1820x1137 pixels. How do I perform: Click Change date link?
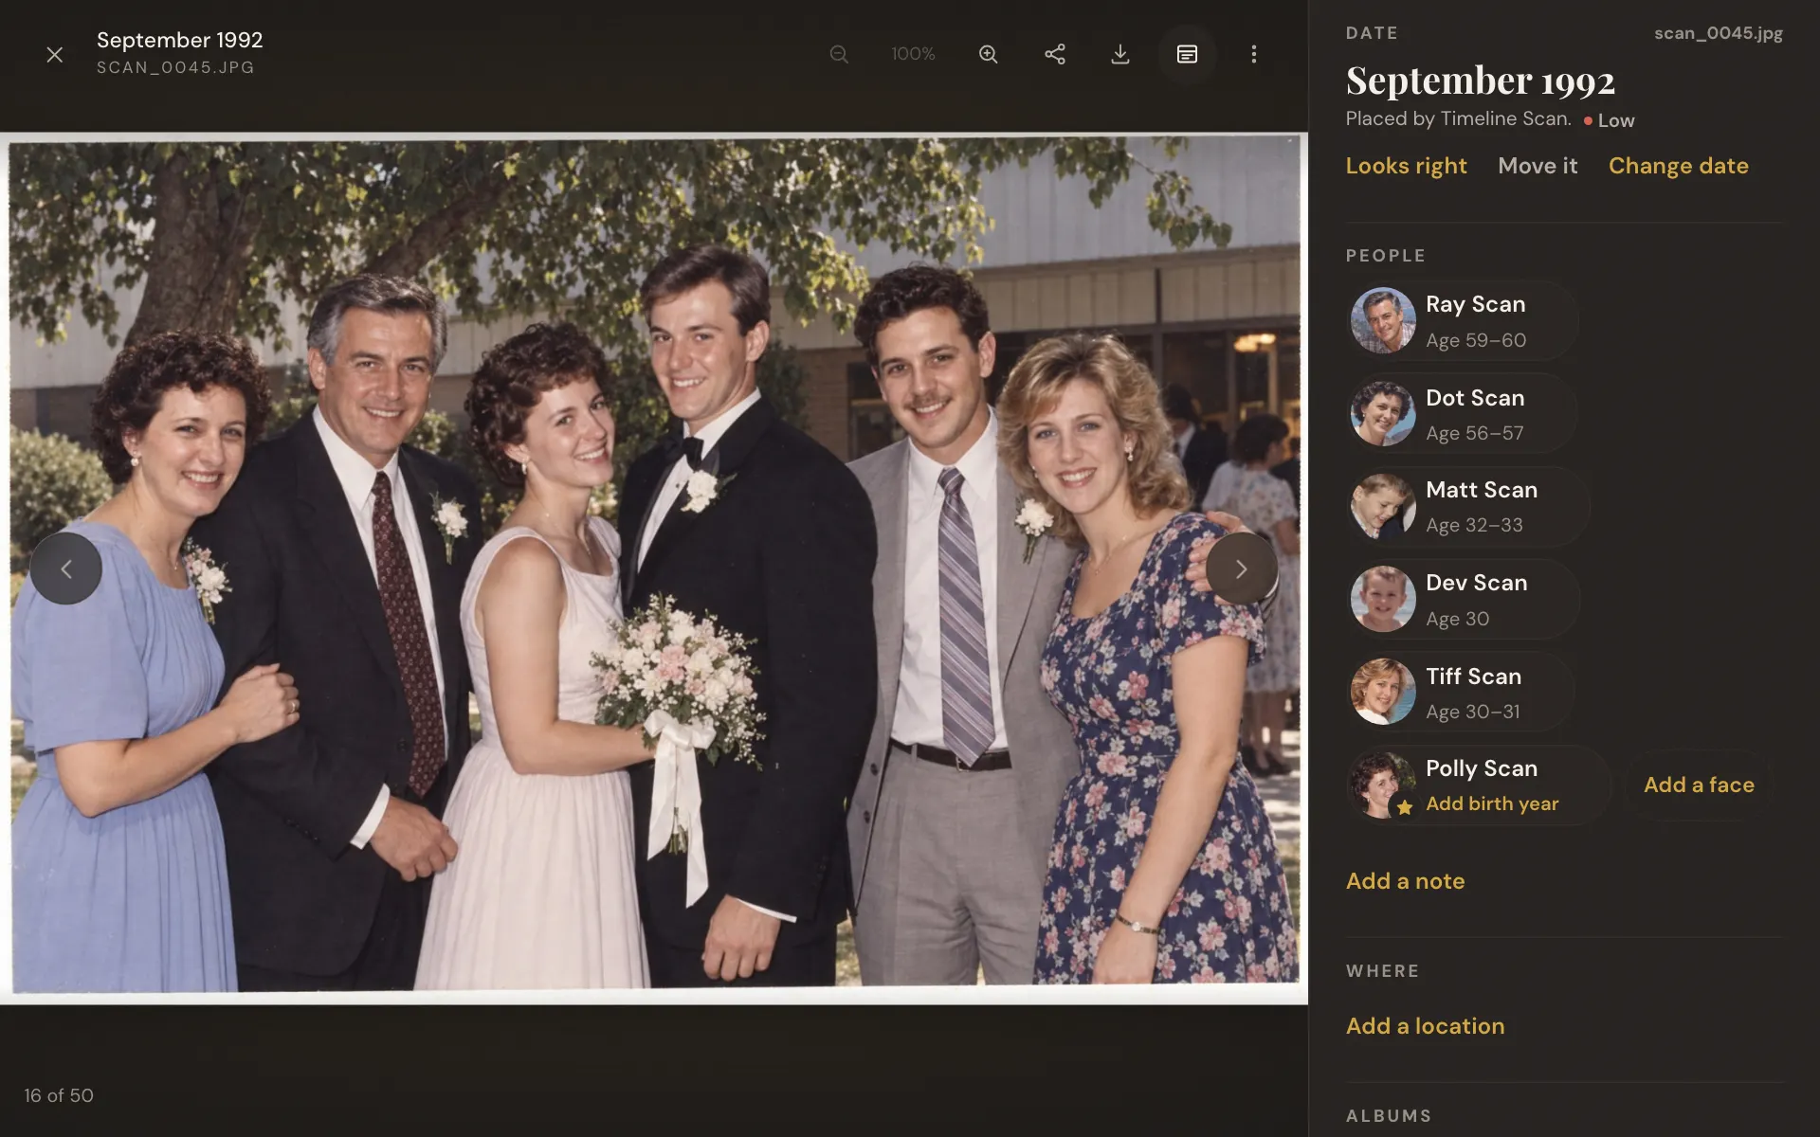coord(1678,166)
